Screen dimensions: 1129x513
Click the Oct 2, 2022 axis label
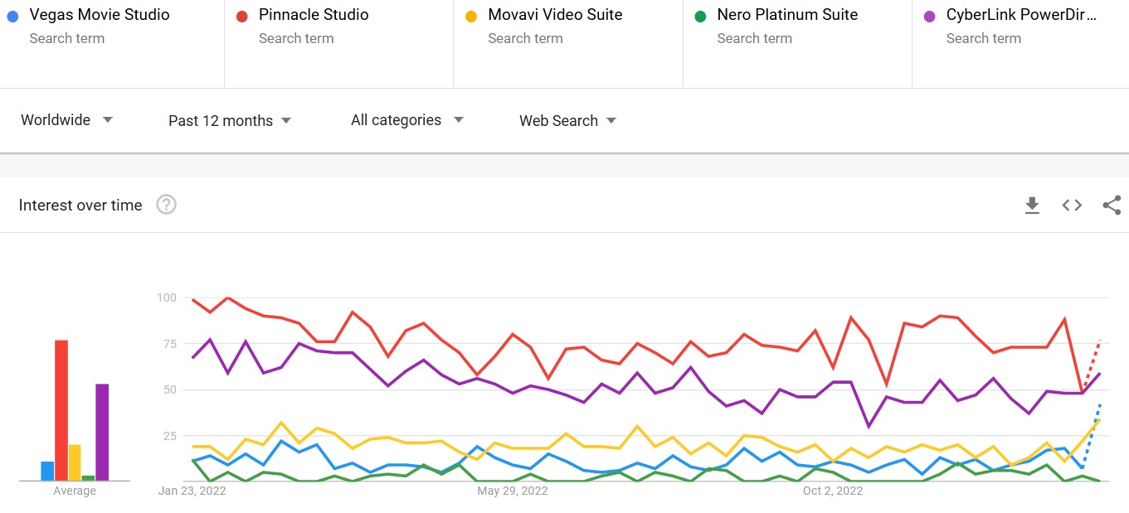833,491
